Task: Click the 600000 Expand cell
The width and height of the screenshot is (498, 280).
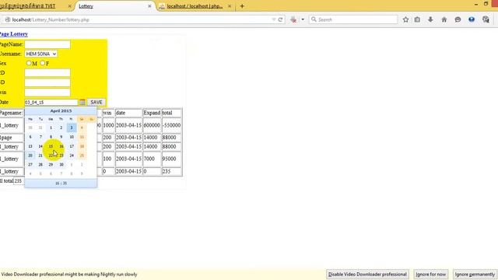Action: (x=152, y=125)
